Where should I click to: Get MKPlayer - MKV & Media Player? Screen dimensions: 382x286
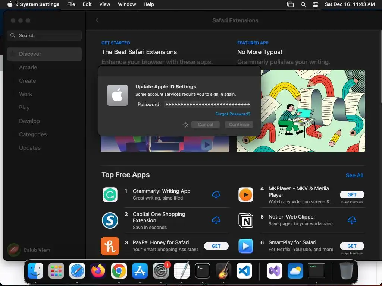pos(352,194)
